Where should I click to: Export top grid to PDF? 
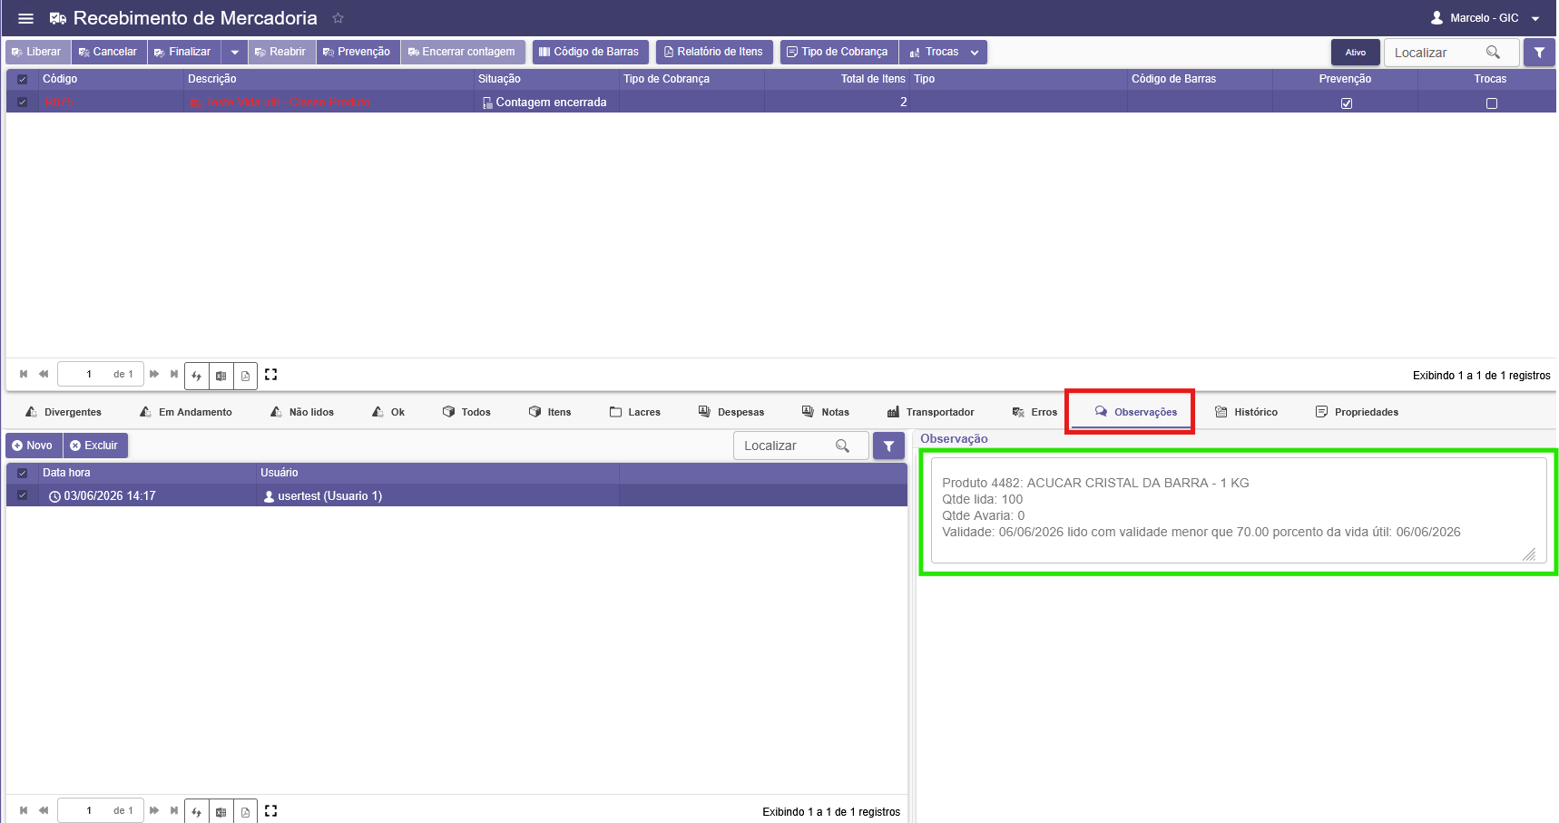point(245,375)
